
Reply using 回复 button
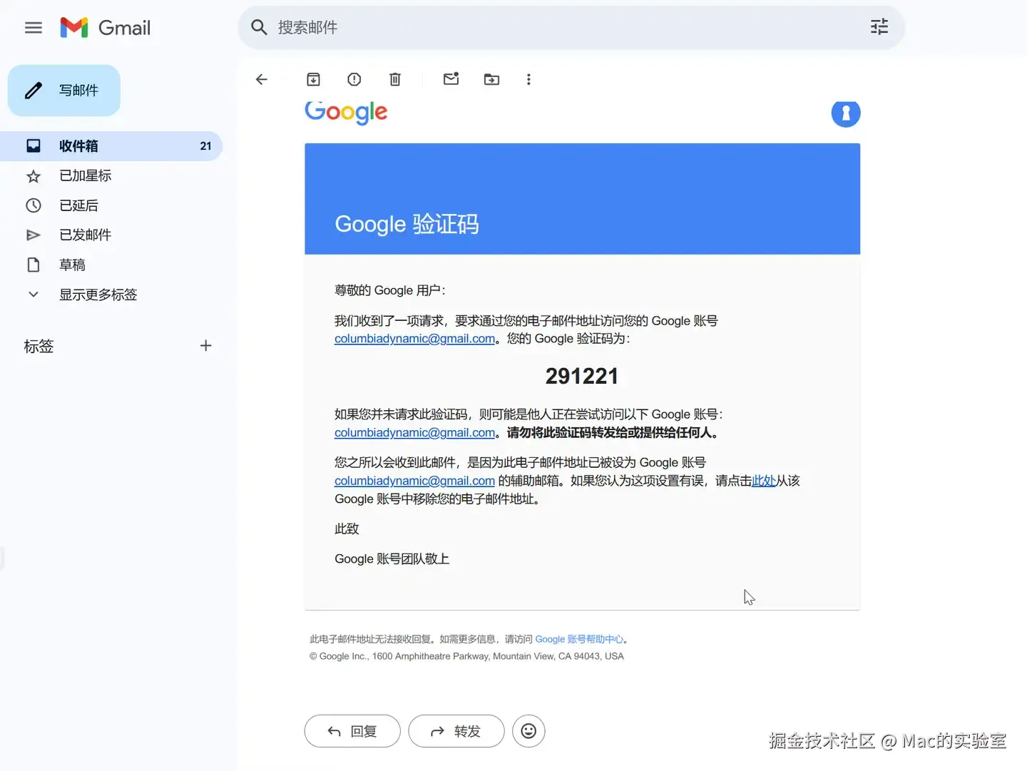coord(352,731)
